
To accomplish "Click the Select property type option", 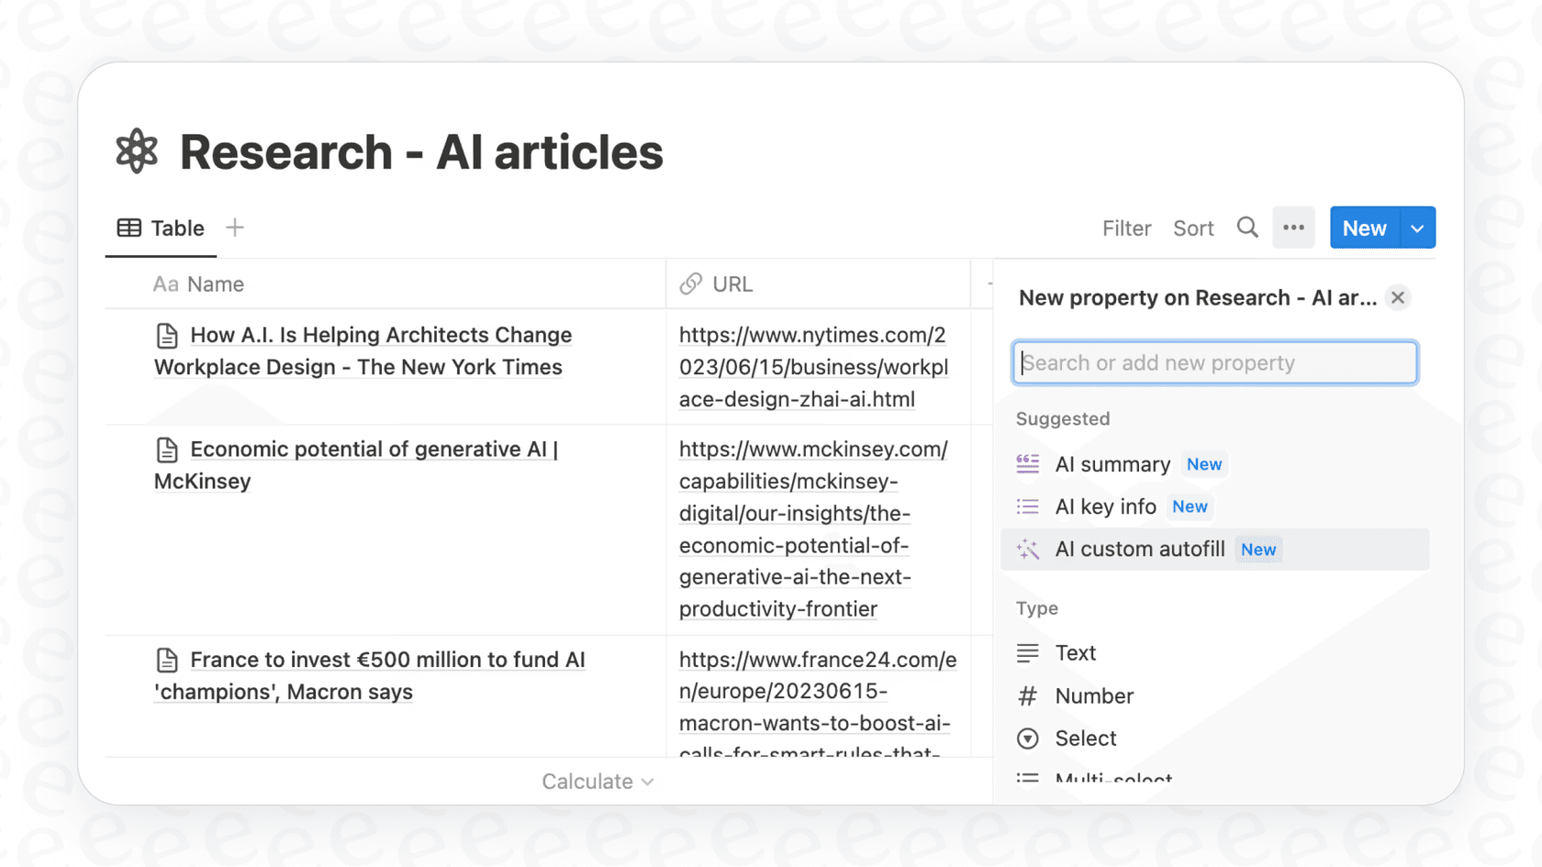I will coord(1086,739).
